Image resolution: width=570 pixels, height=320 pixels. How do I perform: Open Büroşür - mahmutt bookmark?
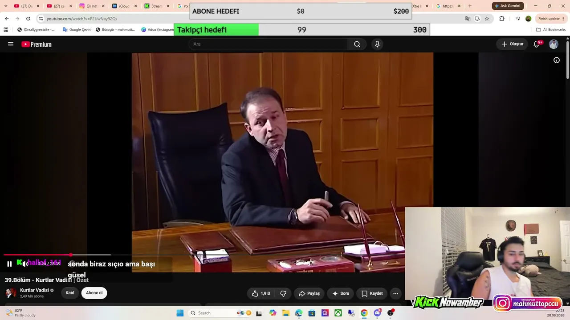pyautogui.click(x=115, y=30)
